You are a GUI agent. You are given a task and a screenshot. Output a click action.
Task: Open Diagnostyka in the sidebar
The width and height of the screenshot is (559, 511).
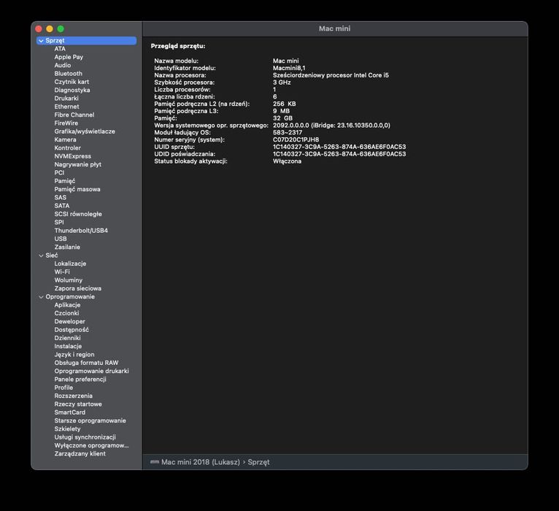click(72, 91)
